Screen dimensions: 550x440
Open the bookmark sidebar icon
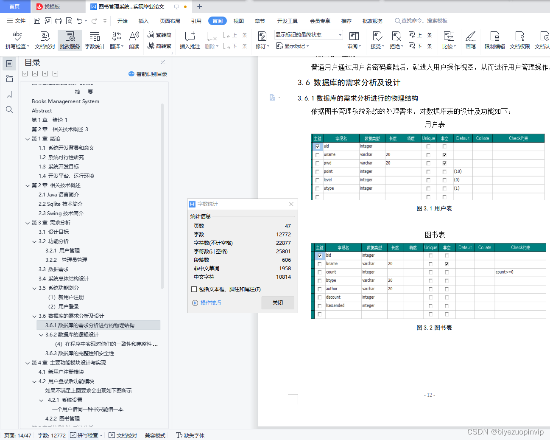9,94
